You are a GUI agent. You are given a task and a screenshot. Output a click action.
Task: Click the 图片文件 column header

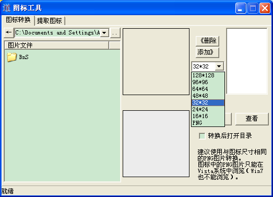tap(56, 45)
